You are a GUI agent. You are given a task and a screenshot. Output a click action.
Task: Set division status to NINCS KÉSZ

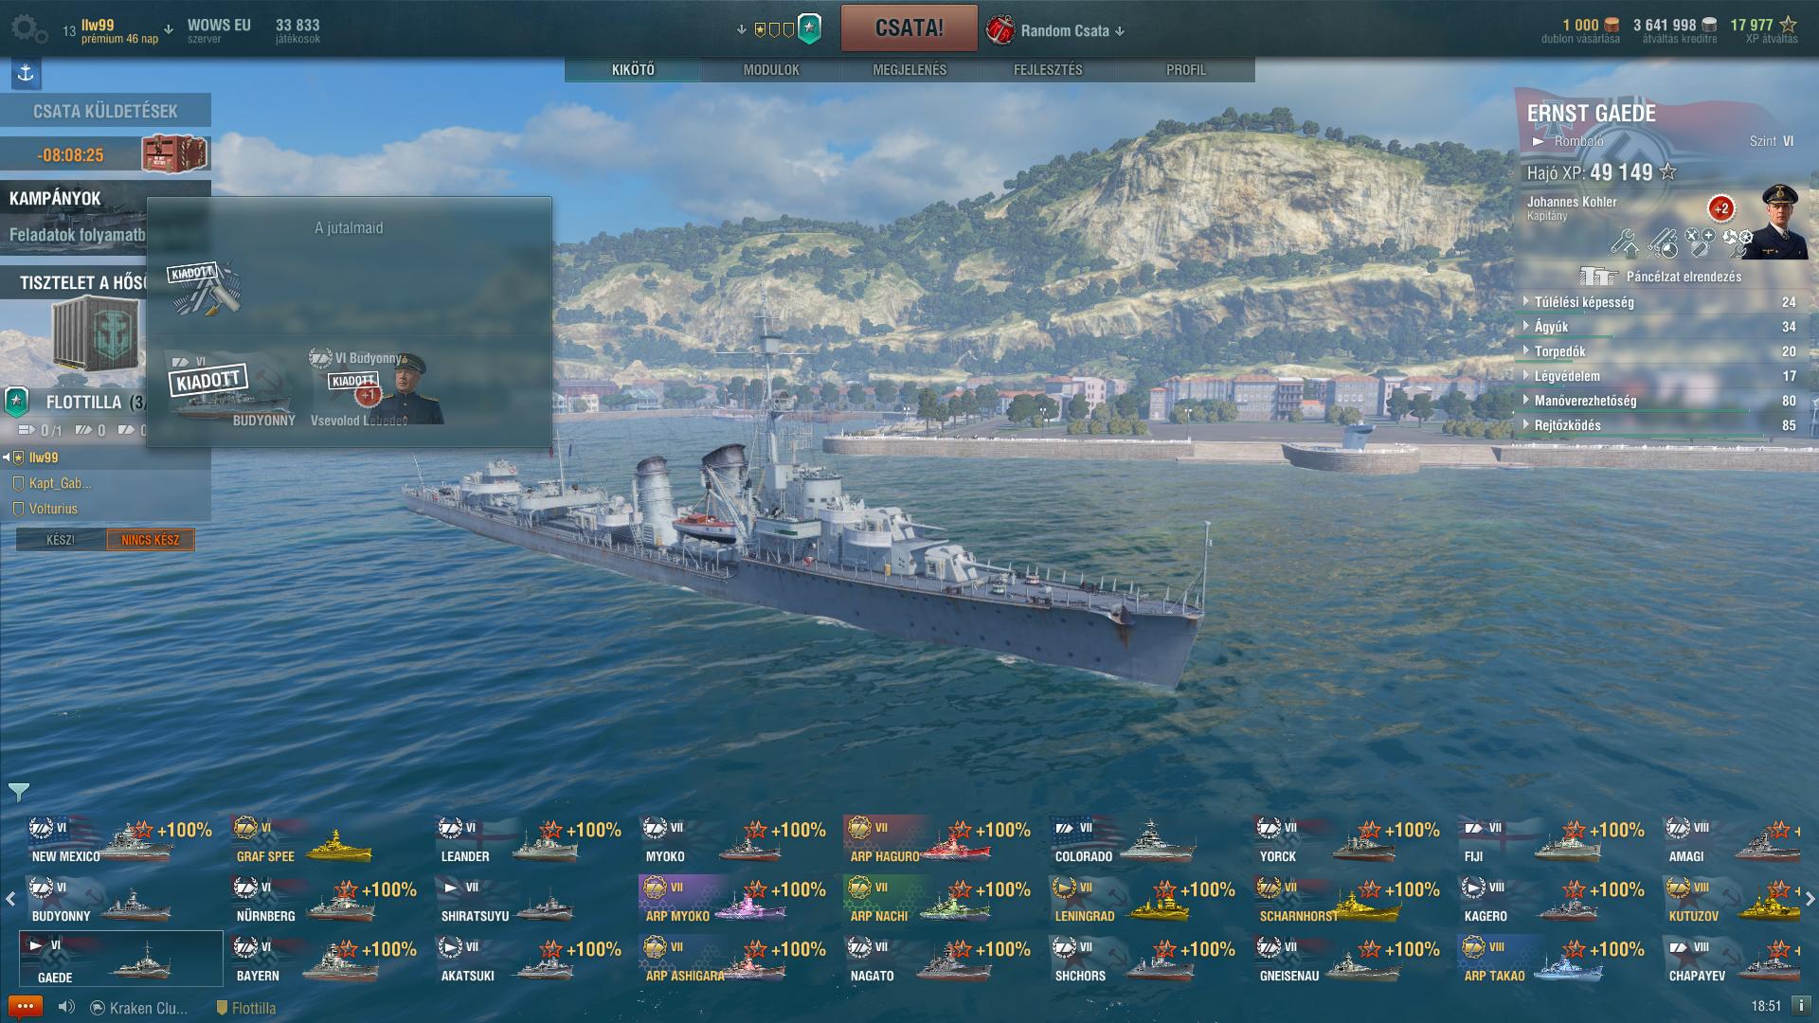[151, 540]
